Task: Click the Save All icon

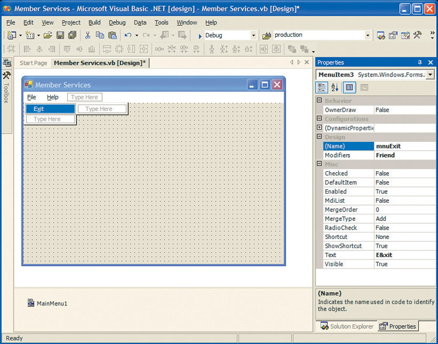Action: 72,35
